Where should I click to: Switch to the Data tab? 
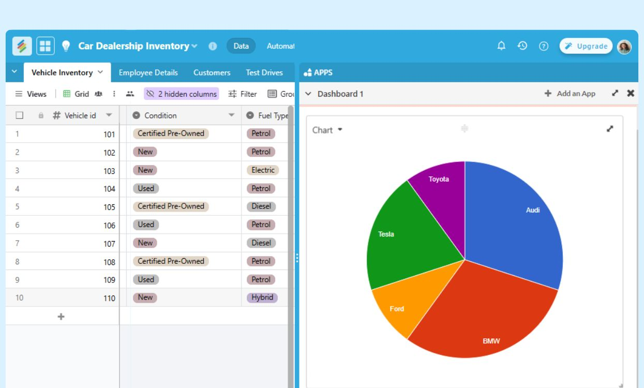[241, 46]
